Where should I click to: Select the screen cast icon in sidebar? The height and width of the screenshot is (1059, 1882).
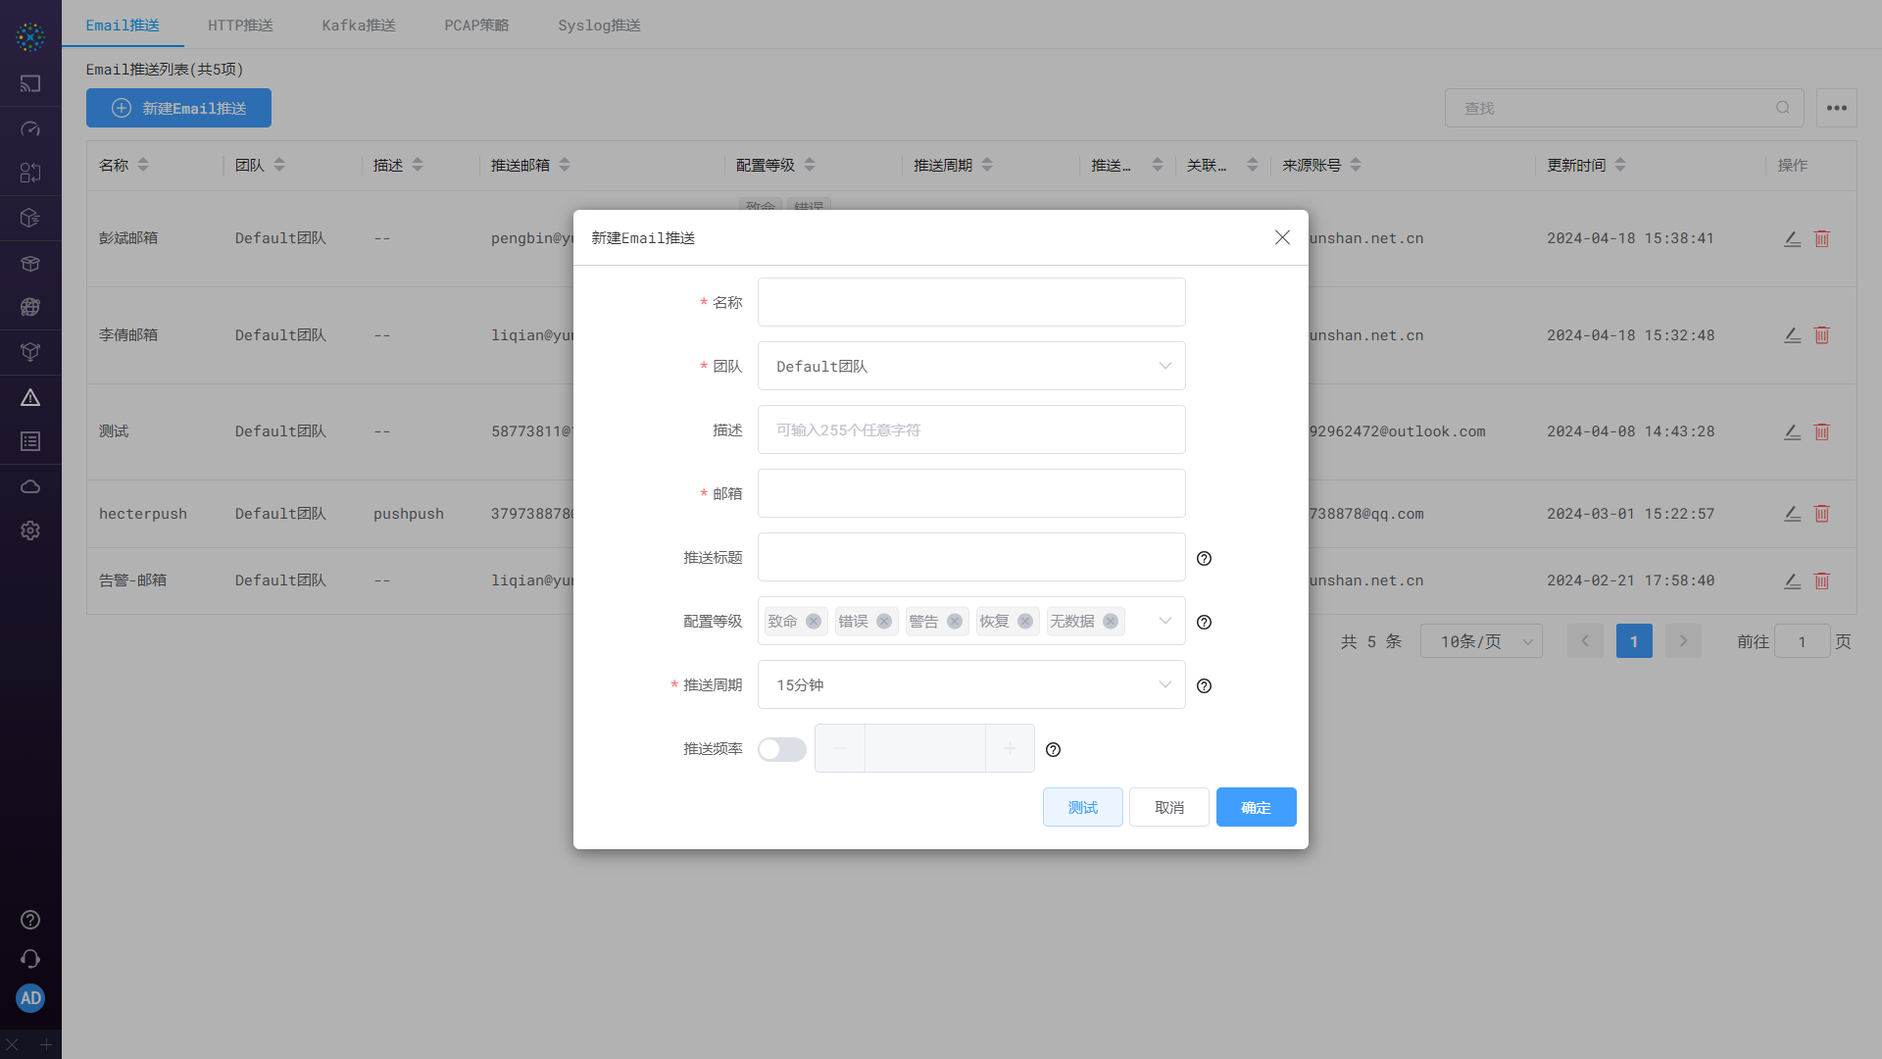[x=30, y=83]
